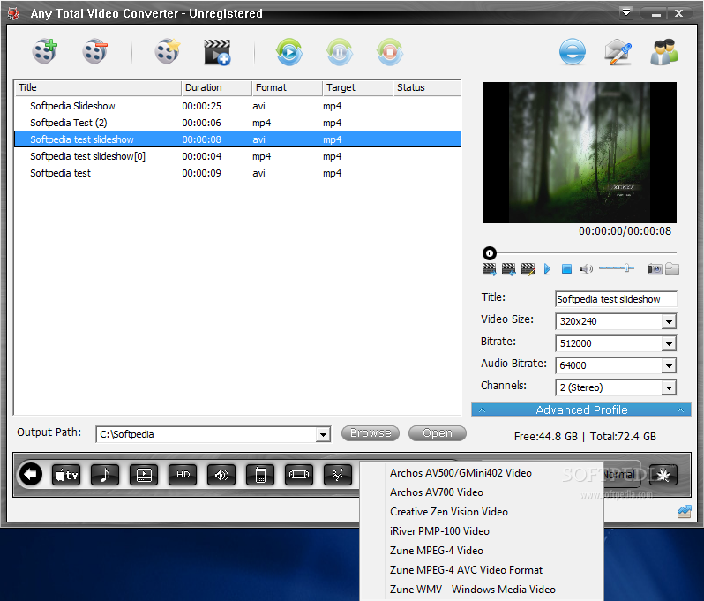The height and width of the screenshot is (601, 704).
Task: Open the Output Path dropdown arrow
Action: 323,434
